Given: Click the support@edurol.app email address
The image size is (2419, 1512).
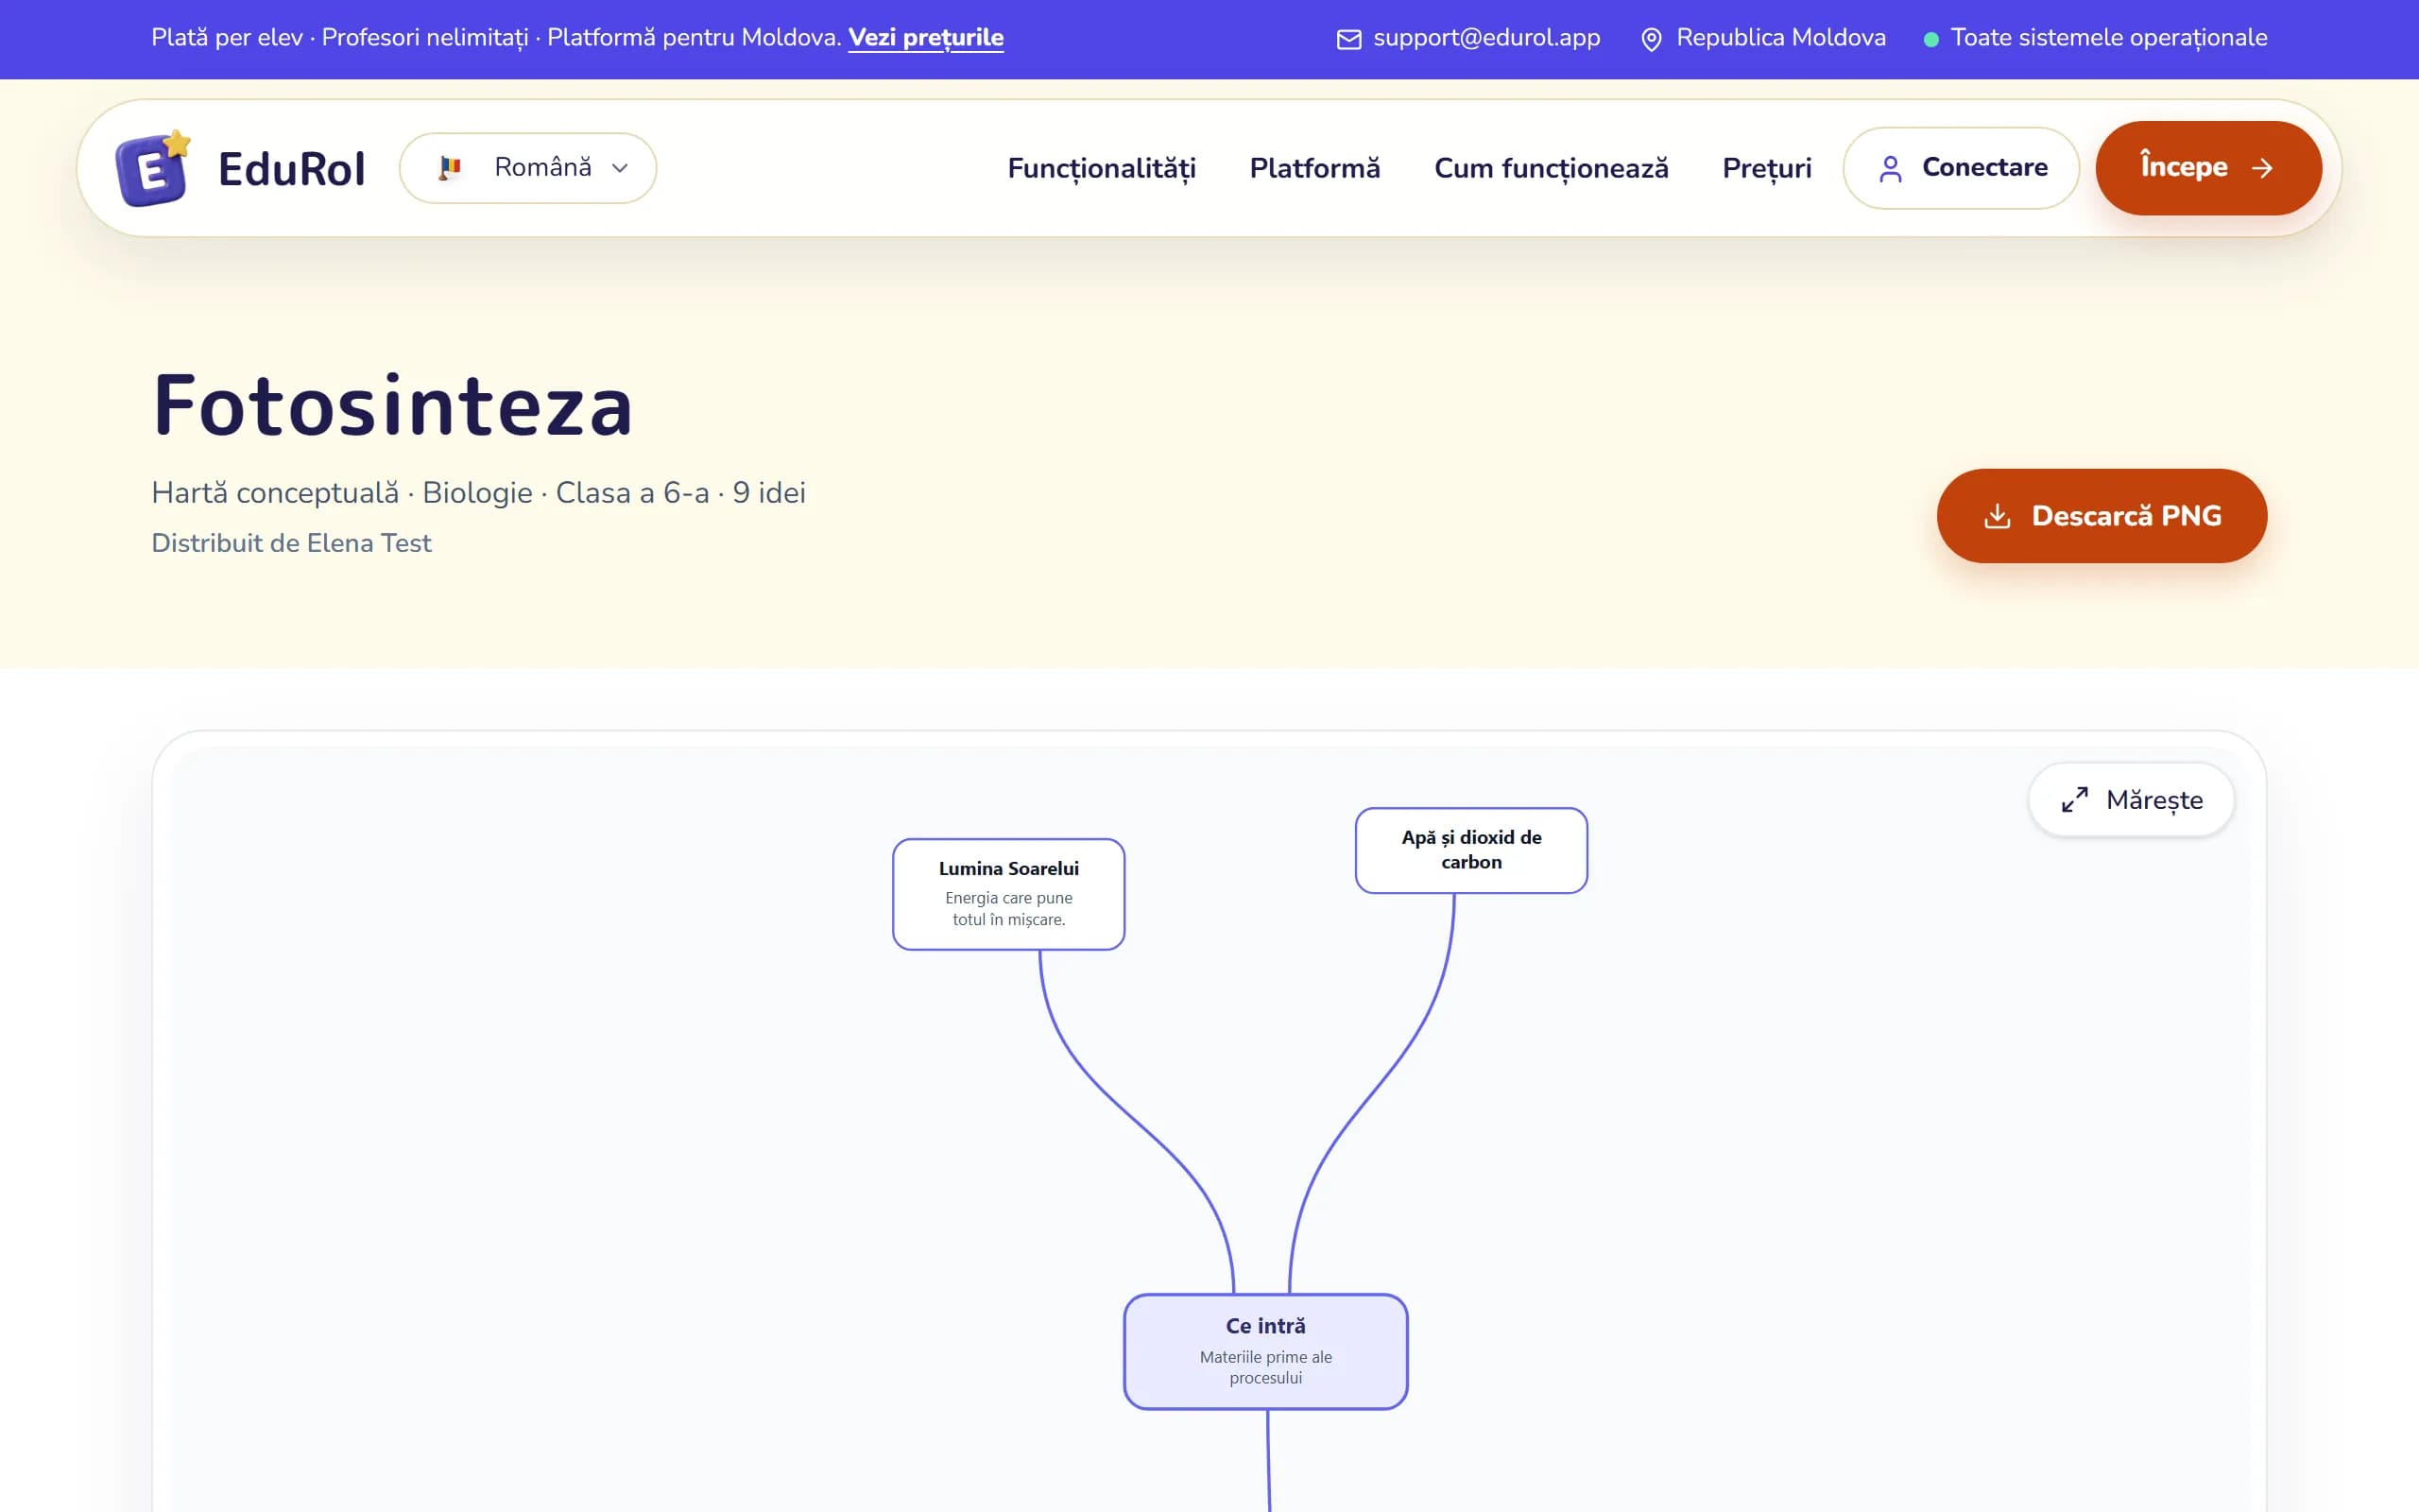Looking at the screenshot, I should pos(1486,38).
